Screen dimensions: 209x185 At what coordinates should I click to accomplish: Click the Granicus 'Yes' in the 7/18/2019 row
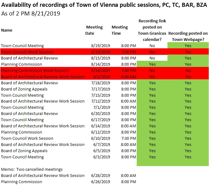click(152, 83)
